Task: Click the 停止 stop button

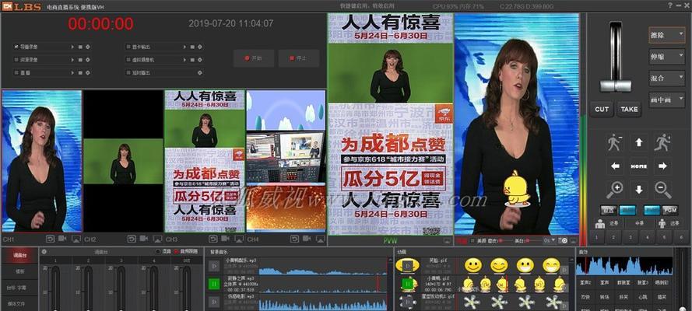Action: [298, 58]
